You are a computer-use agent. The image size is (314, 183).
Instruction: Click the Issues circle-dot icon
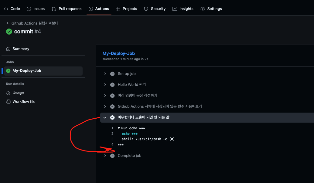point(29,9)
